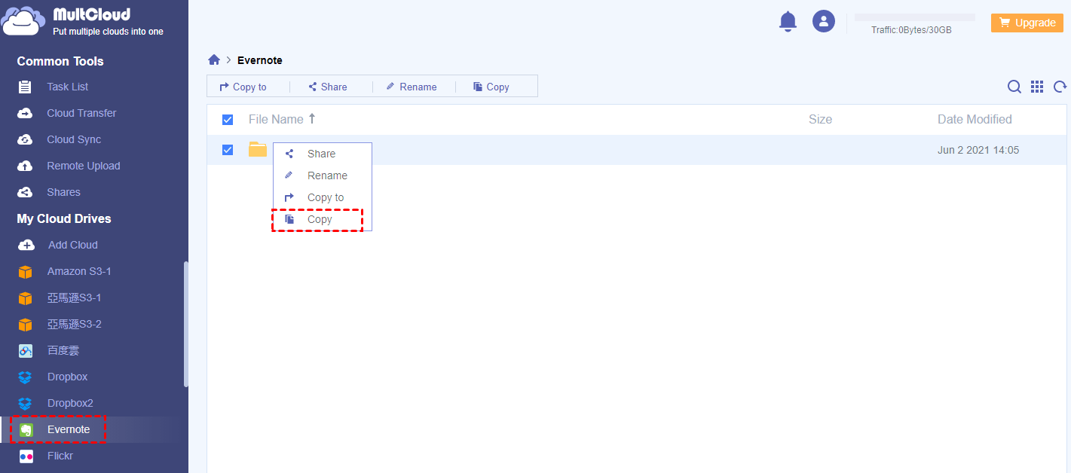Click the Dropbox2 logo icon
The width and height of the screenshot is (1071, 473).
point(26,404)
